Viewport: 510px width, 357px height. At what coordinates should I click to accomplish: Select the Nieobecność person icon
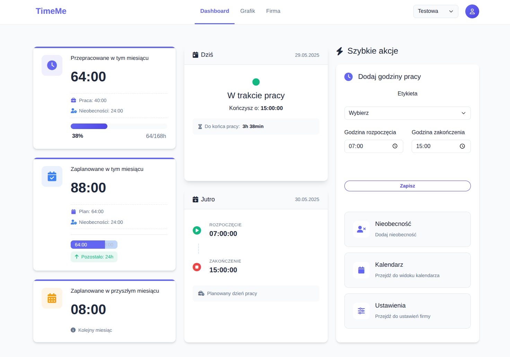click(361, 229)
